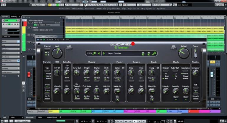Screen dimensions: 227x123
Task: Switch to the Inspector tab
Action: click(5, 17)
